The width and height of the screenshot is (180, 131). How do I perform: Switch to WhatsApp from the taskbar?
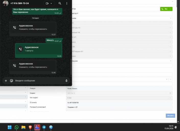[17, 127]
